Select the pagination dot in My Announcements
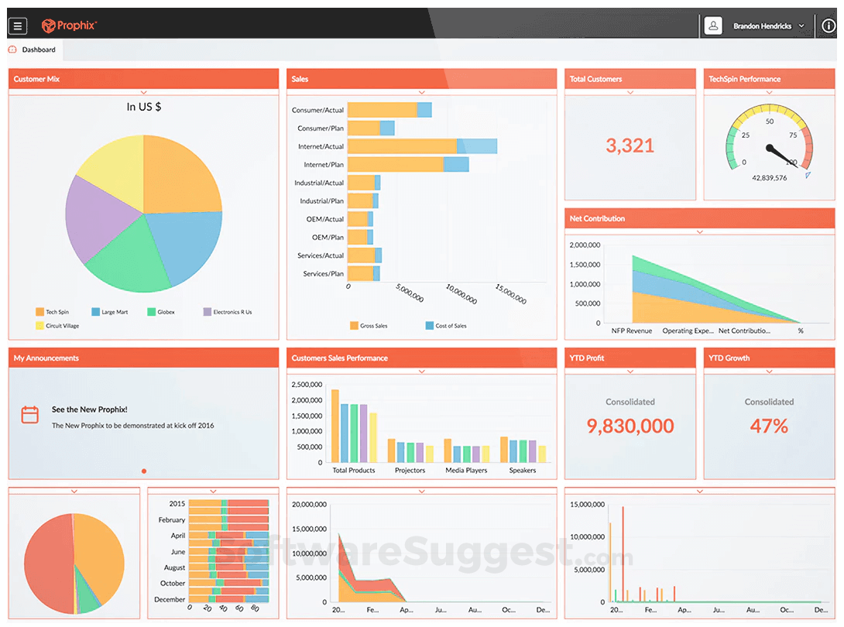Screen dimensions: 844x627 click(x=143, y=470)
